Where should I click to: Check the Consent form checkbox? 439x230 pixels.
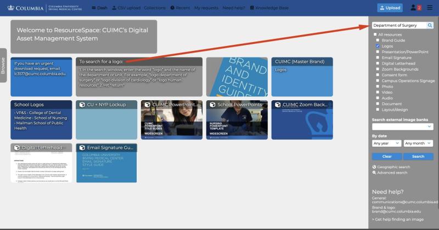378,75
